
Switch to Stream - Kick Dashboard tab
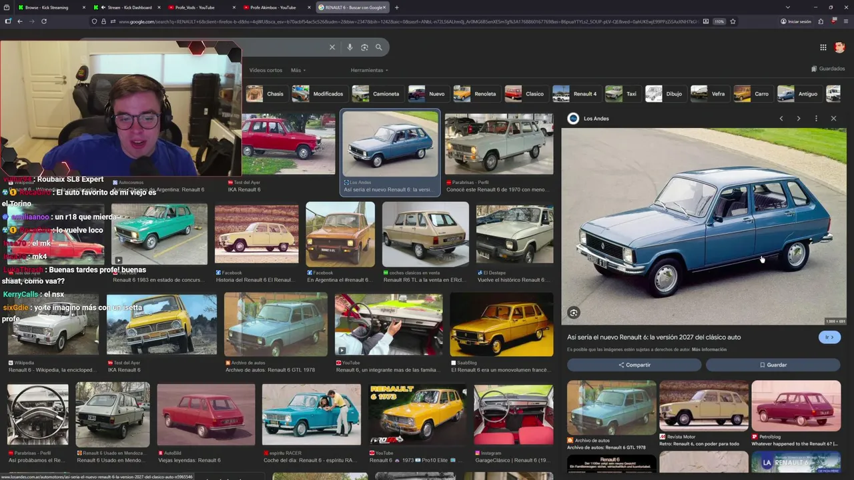(127, 7)
